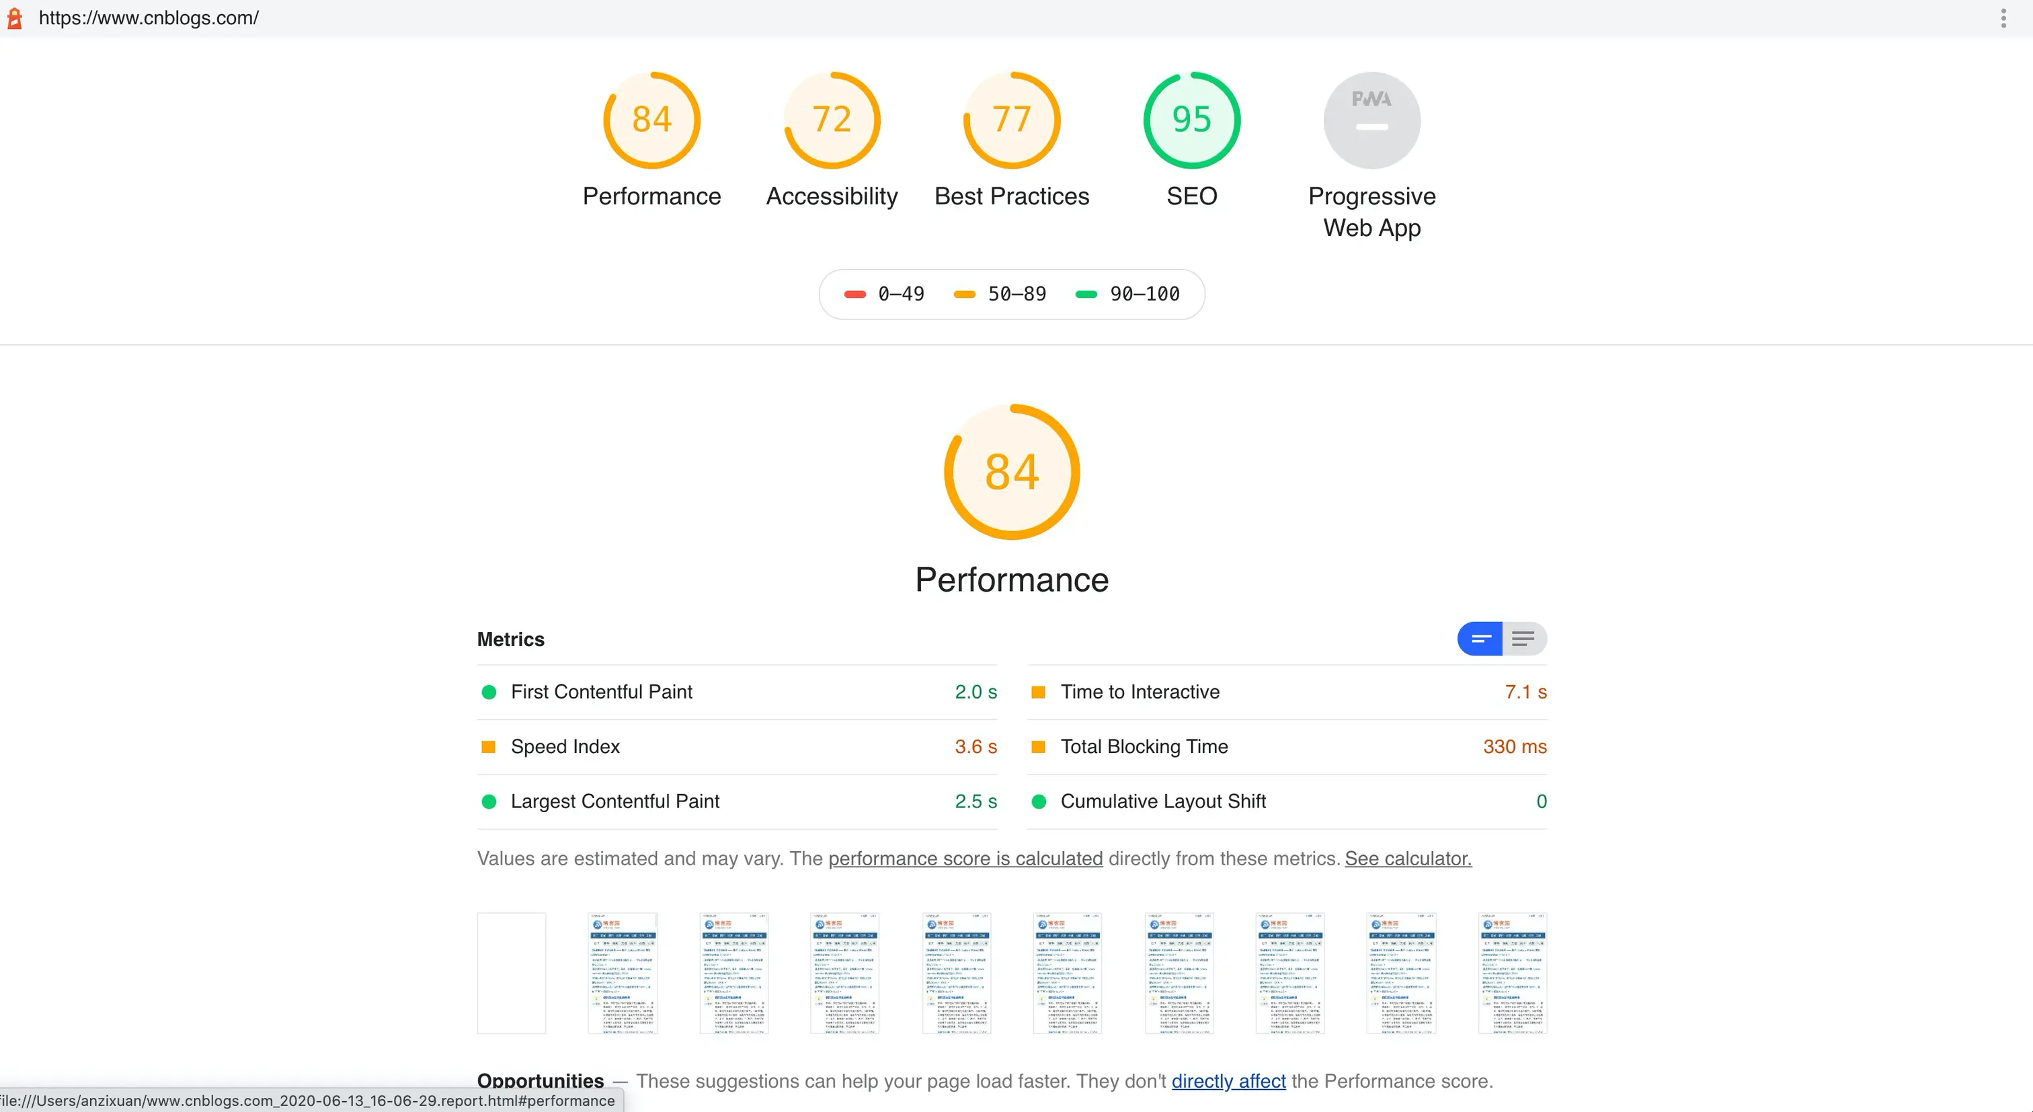2033x1112 pixels.
Task: Select the Best Practices score gauge
Action: 1011,121
